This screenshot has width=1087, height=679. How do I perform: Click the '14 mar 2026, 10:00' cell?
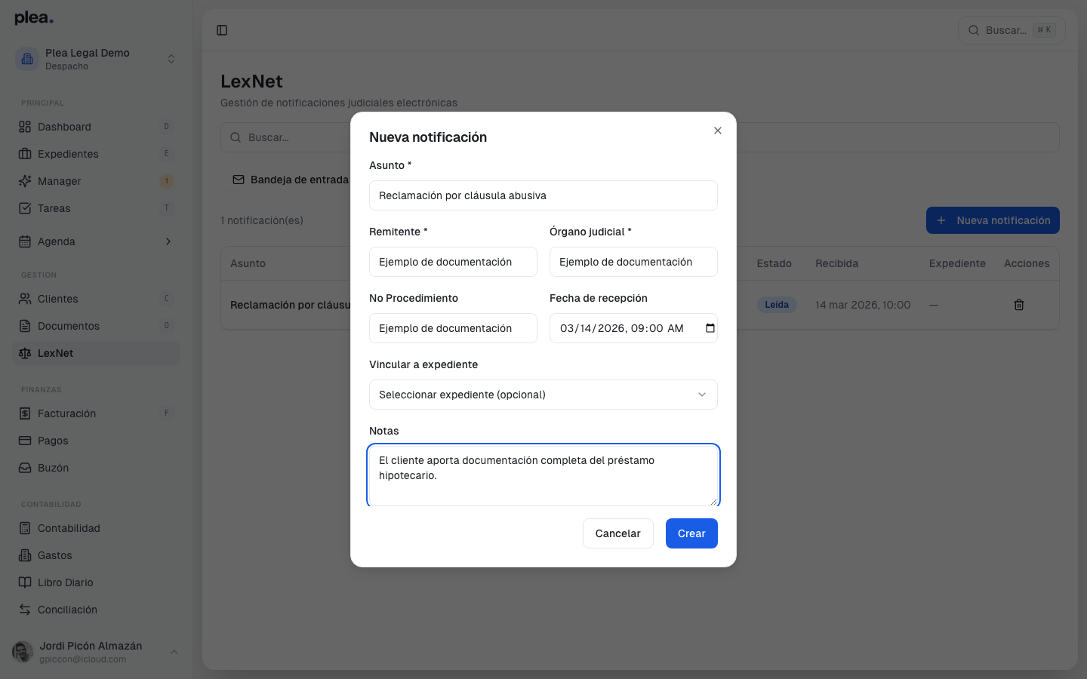point(863,305)
